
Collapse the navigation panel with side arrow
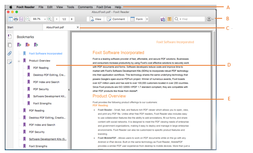coord(69,90)
